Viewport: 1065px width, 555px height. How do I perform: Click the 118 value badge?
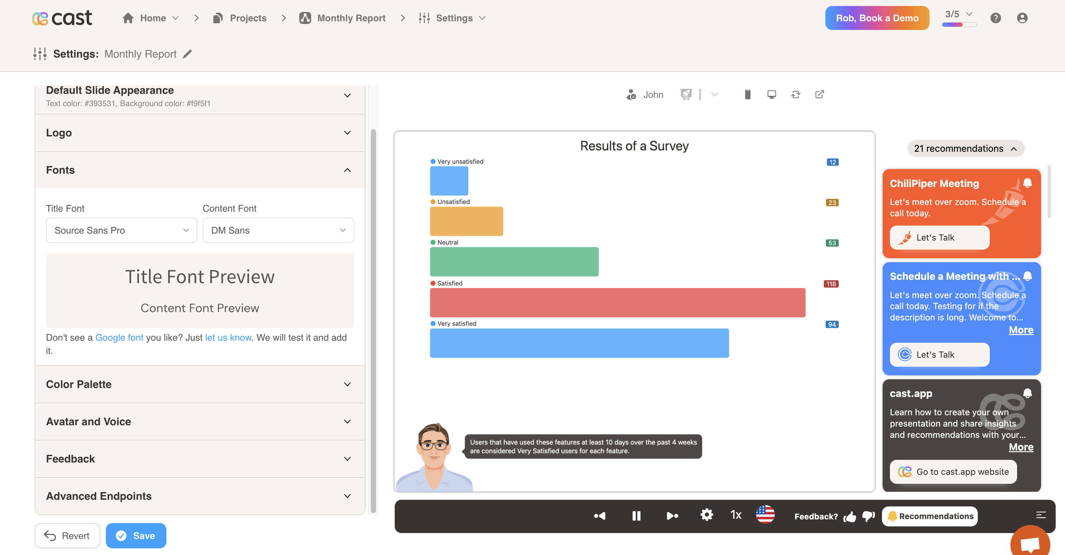tap(831, 283)
